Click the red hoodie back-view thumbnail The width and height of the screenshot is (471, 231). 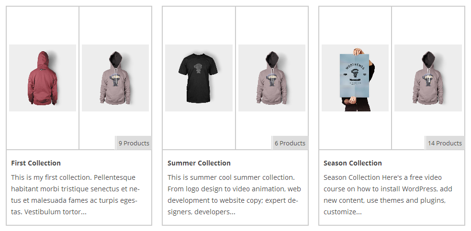[x=43, y=78]
